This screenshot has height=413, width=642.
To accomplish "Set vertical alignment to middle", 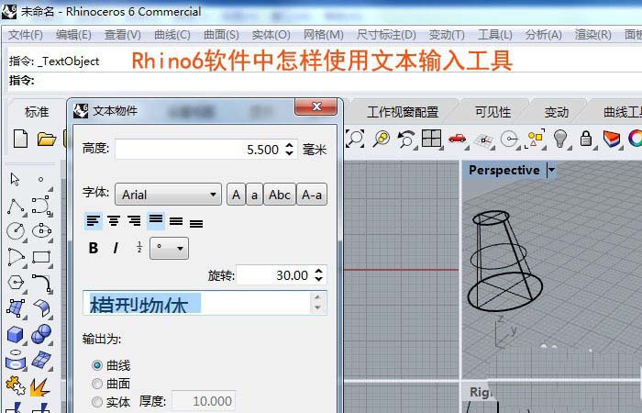I will (176, 222).
